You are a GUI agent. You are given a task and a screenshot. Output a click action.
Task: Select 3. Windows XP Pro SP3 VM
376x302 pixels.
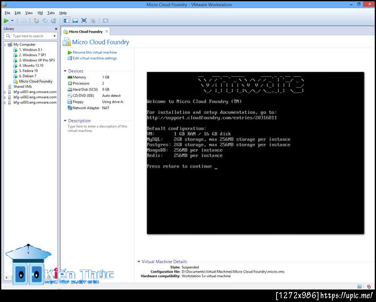(x=37, y=60)
